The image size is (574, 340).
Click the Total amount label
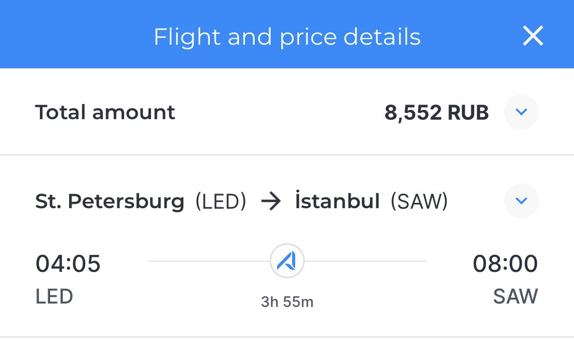point(105,112)
